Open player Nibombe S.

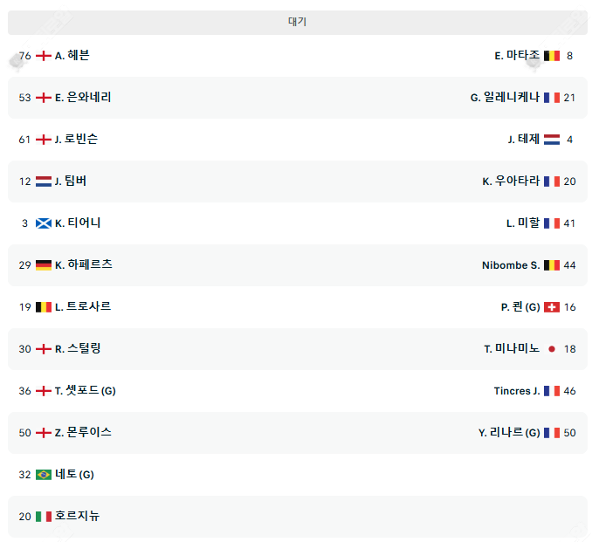[511, 265]
